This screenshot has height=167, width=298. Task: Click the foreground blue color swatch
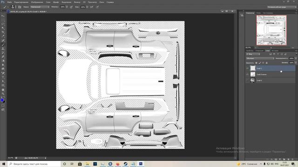(2, 100)
